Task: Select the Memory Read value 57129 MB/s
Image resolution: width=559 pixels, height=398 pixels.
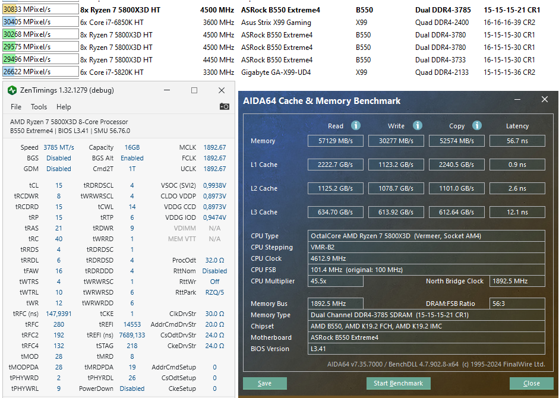Action: tap(336, 141)
